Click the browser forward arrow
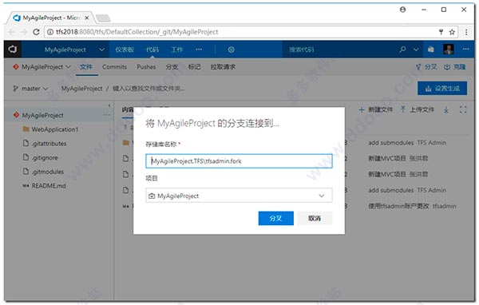Viewport: 479px width, 305px height. pyautogui.click(x=23, y=32)
